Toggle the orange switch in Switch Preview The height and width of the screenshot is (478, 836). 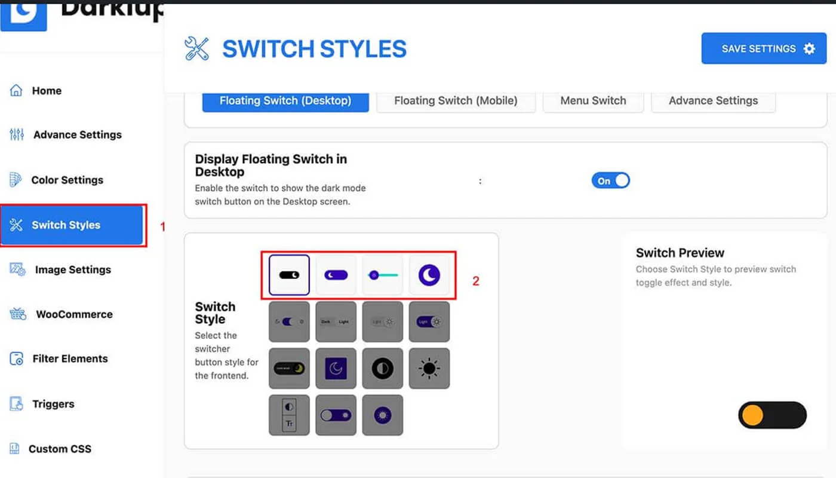point(772,415)
